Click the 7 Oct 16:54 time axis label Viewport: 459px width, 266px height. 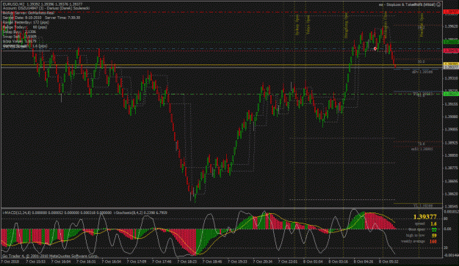click(111, 262)
